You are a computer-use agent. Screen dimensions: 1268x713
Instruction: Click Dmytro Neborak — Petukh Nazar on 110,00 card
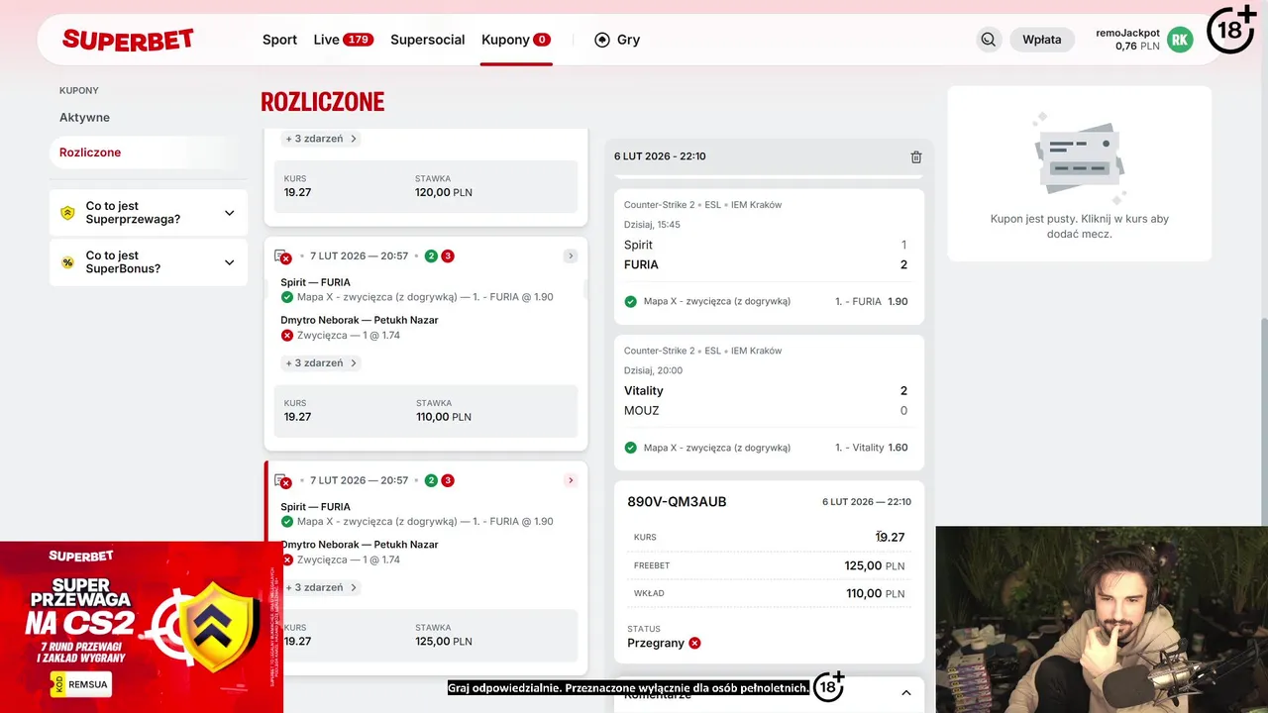coord(360,320)
